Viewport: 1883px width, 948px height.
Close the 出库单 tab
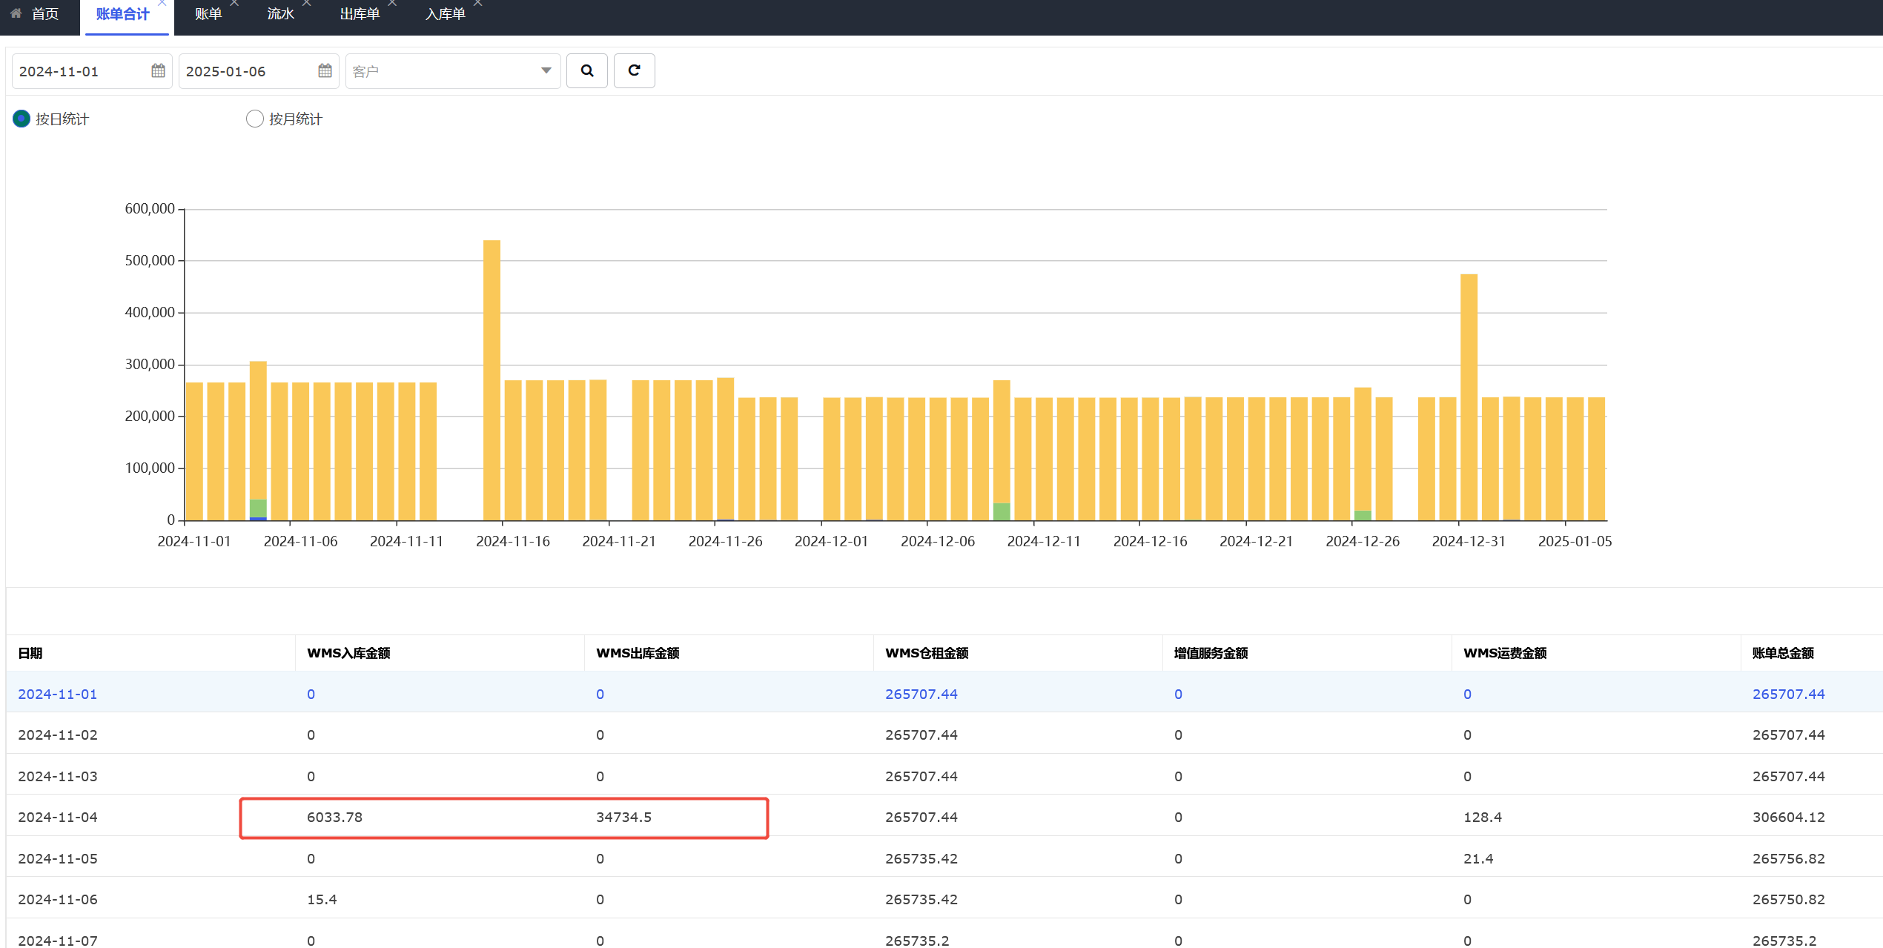(x=392, y=4)
